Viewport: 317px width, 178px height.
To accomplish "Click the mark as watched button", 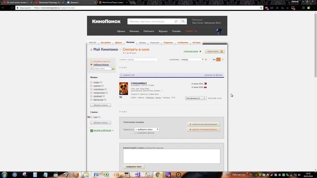I will coord(204,124).
